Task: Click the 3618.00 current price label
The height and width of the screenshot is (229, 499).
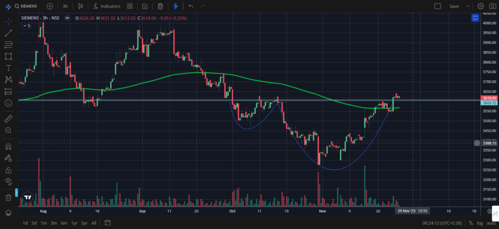Action: (x=489, y=99)
